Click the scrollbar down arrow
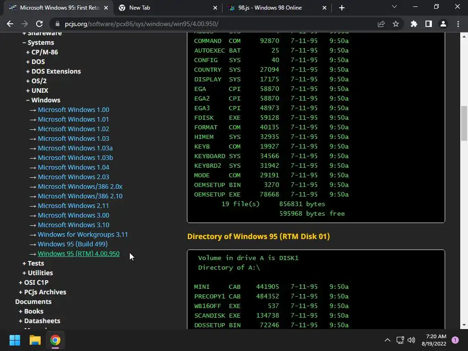 click(464, 325)
